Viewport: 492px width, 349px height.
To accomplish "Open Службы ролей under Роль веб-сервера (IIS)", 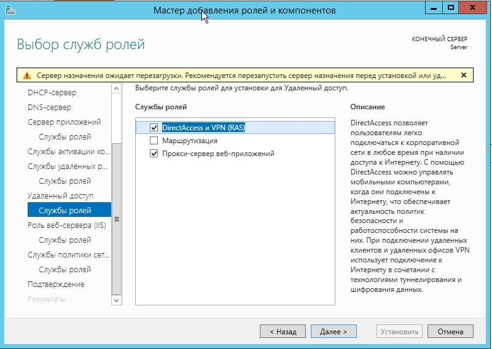I will point(64,240).
